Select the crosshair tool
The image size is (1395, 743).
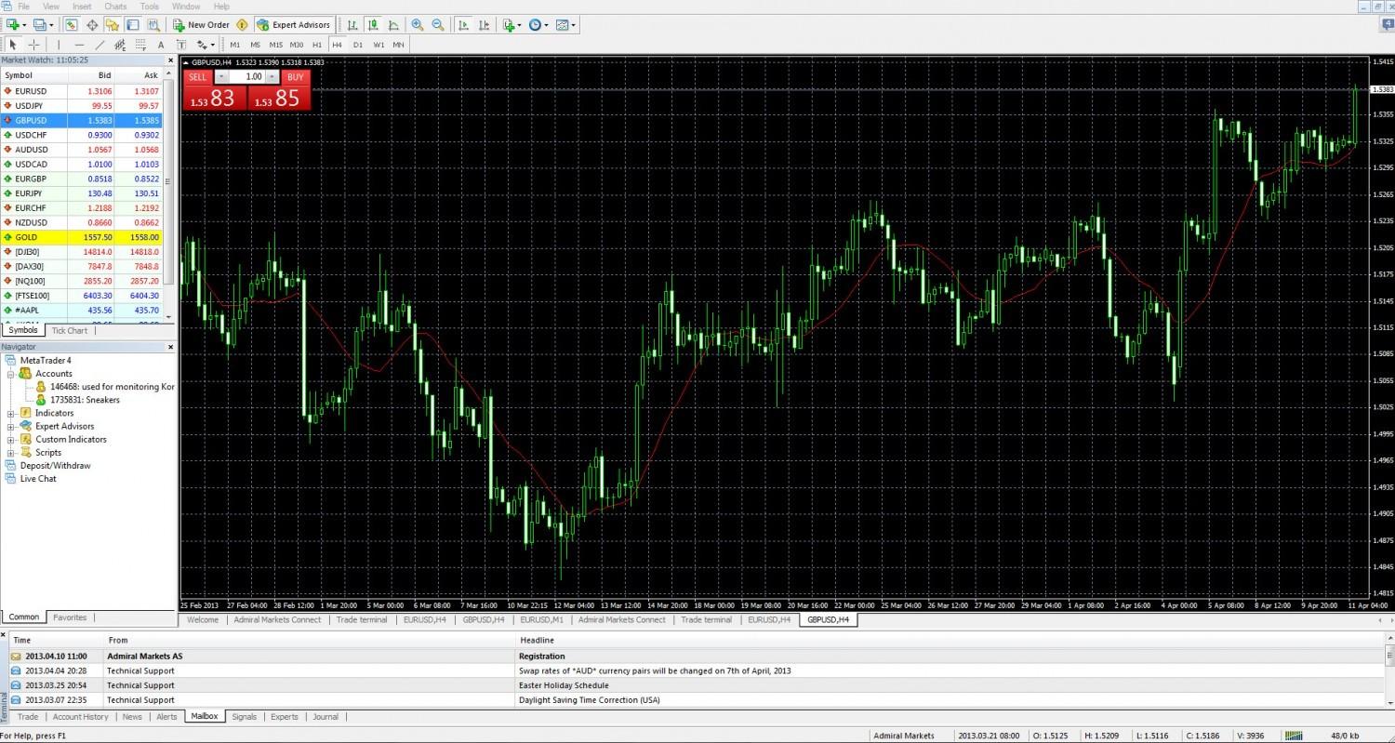34,45
